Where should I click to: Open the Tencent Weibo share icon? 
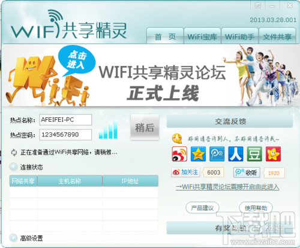[217, 154]
